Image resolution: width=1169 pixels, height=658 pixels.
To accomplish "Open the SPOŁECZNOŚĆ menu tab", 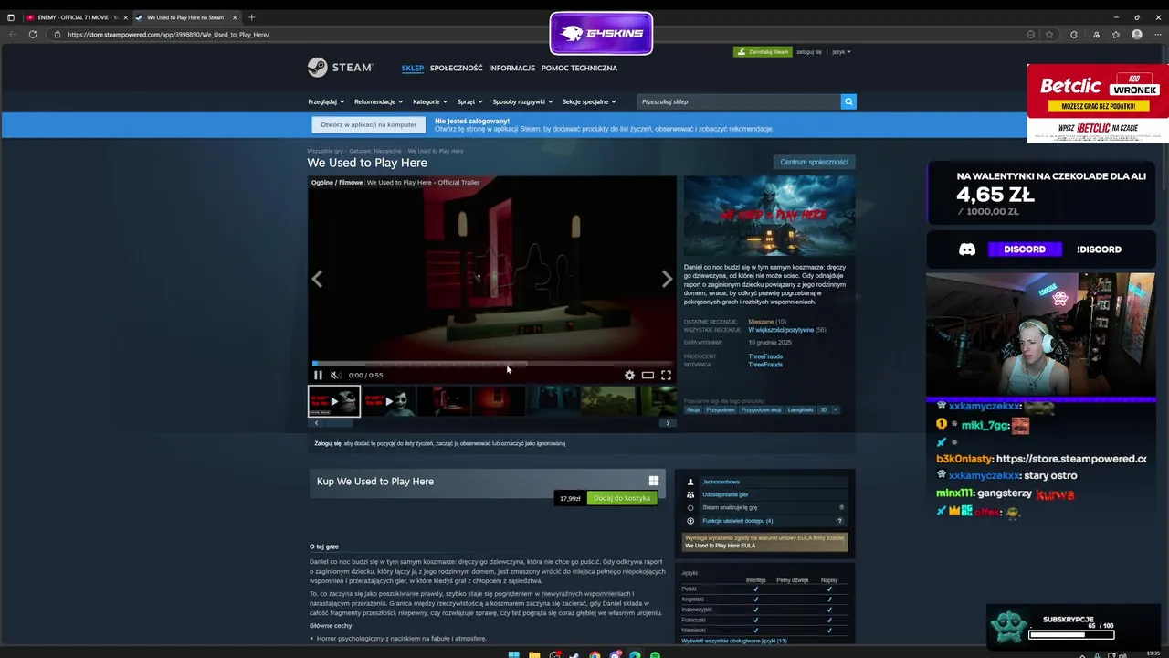I will [456, 68].
